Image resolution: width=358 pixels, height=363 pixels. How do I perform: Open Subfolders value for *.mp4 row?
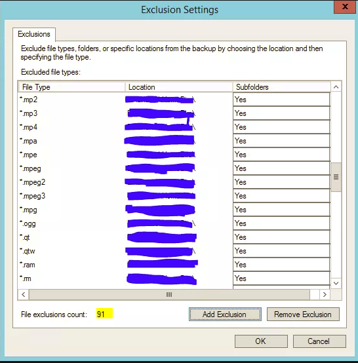point(281,127)
